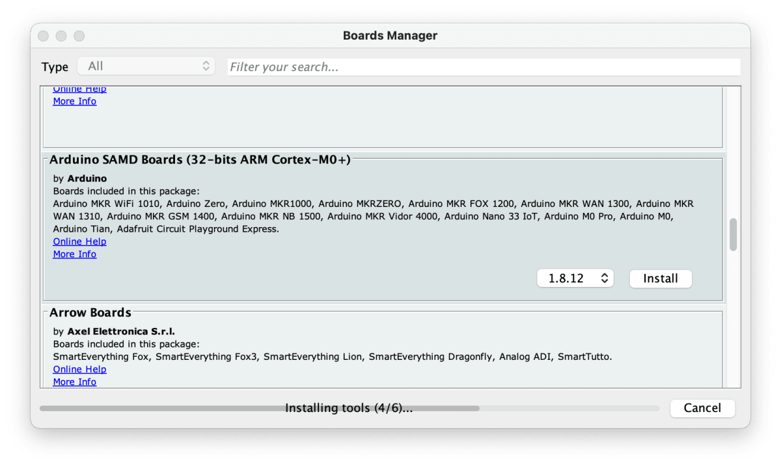
Task: Open More Info for Arduino SAMD Boards
Action: (74, 254)
